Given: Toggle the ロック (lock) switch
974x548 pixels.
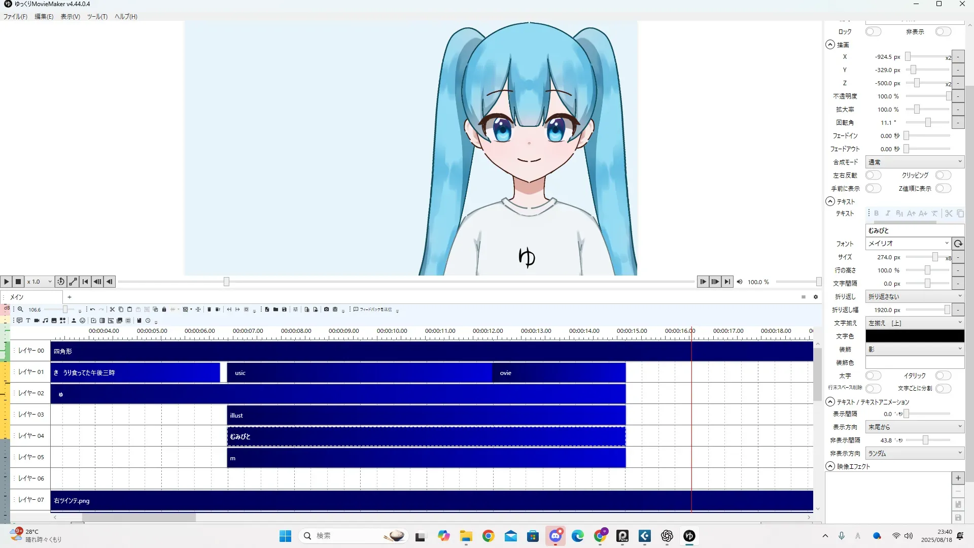Looking at the screenshot, I should coord(873,31).
